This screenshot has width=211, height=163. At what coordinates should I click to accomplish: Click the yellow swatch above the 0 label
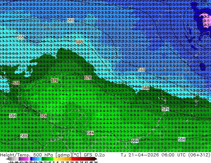pos(55,159)
